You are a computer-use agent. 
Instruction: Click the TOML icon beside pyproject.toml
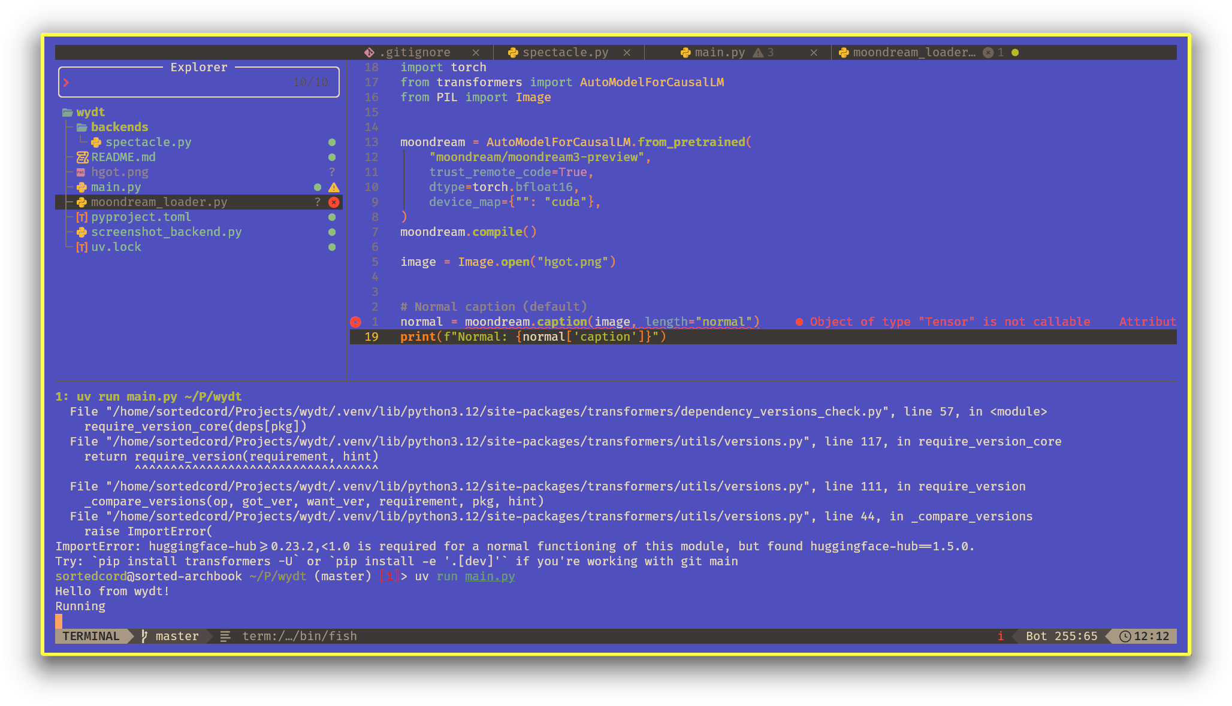point(81,217)
